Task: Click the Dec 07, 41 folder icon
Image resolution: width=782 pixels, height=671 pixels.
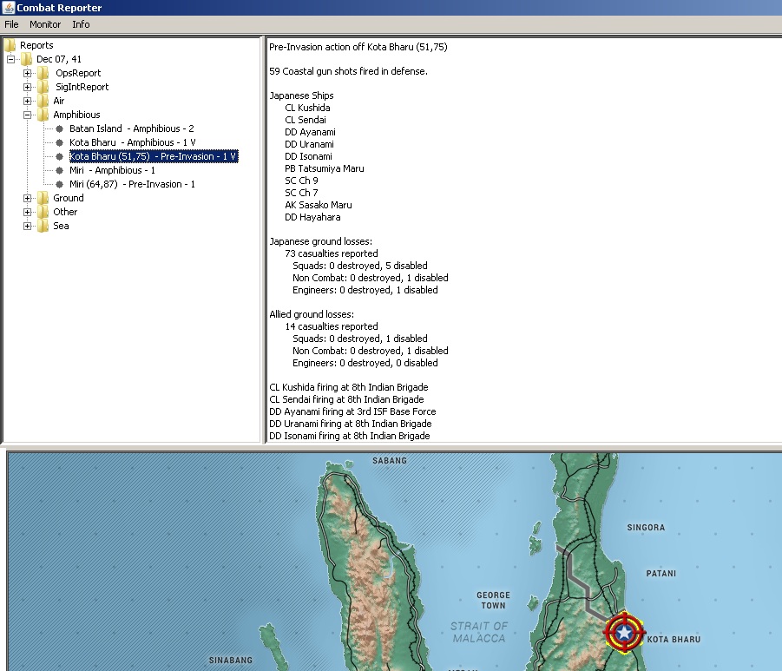Action: (x=27, y=59)
